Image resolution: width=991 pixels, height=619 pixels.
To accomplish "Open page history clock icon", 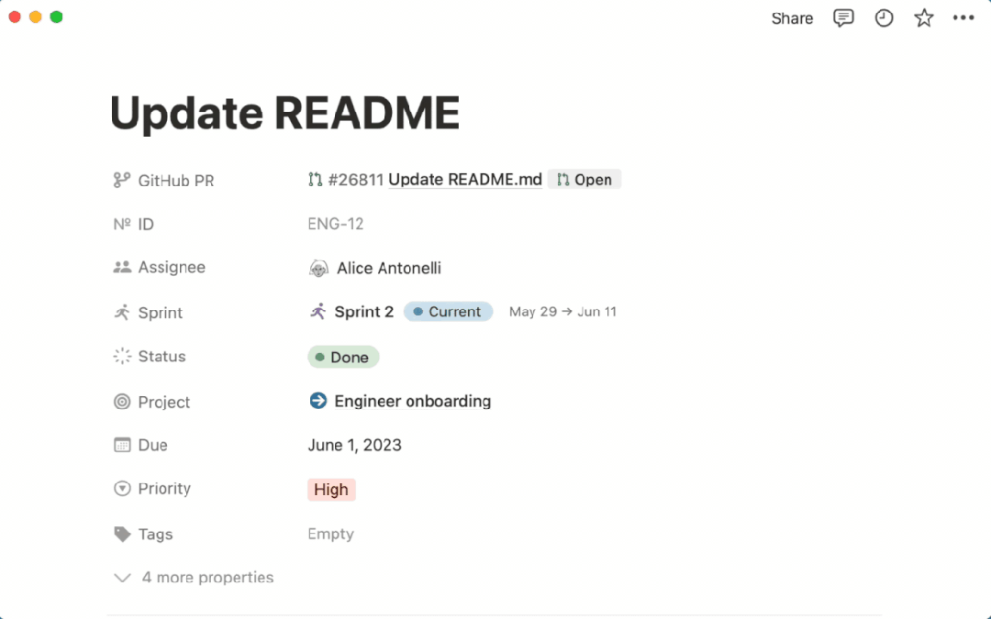I will coord(884,18).
